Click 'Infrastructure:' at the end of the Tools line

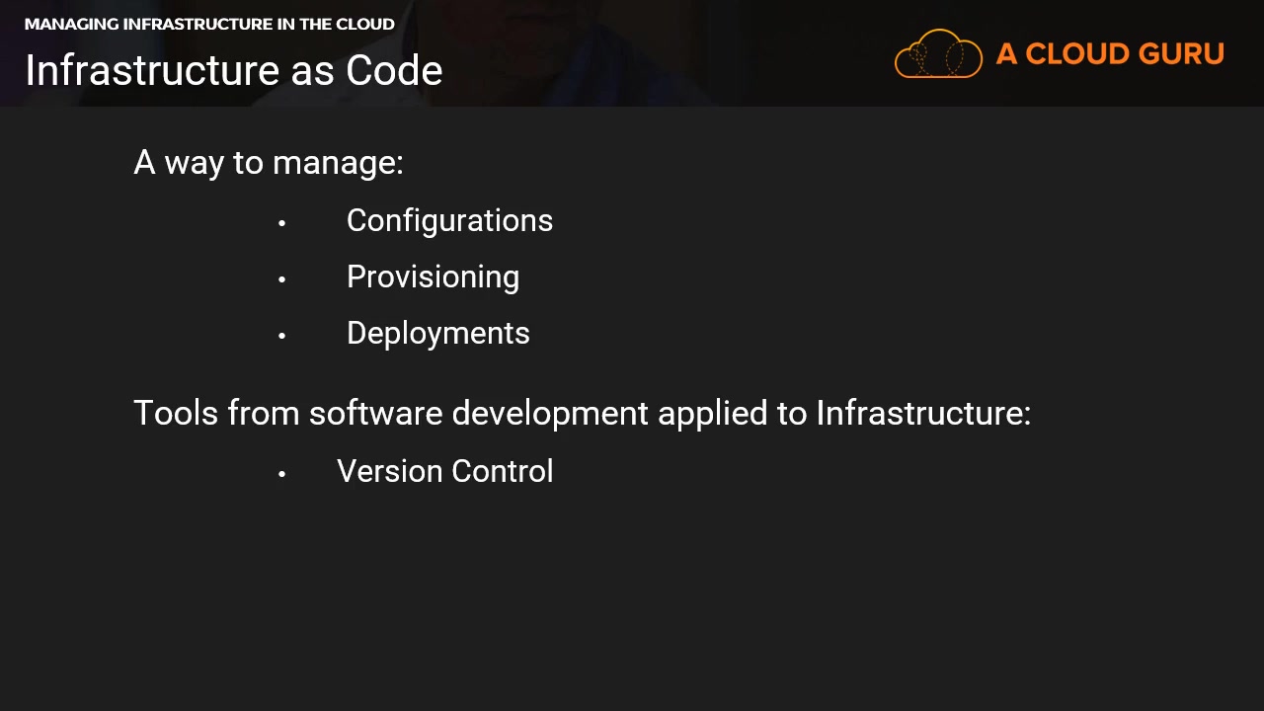(922, 413)
